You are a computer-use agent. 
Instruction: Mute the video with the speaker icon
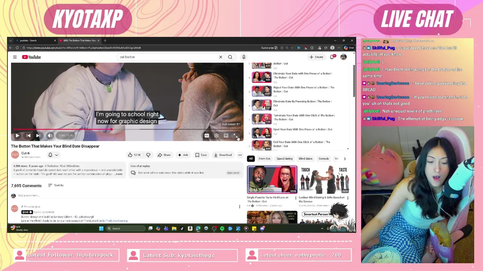50,135
